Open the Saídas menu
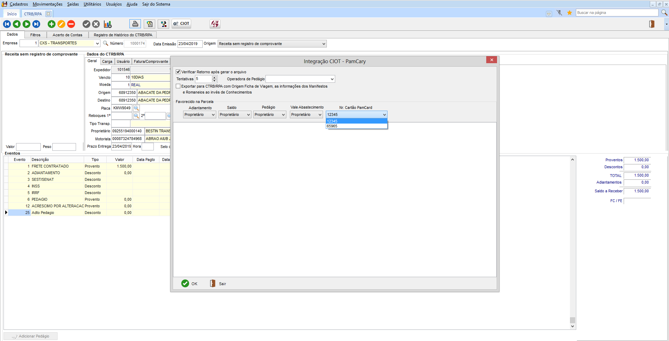 pos(73,4)
